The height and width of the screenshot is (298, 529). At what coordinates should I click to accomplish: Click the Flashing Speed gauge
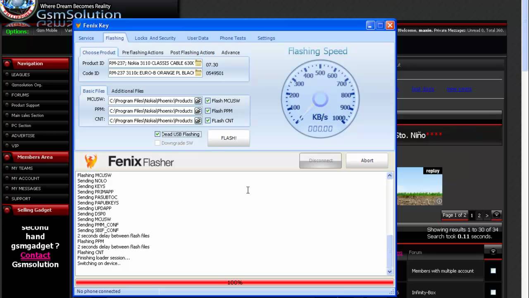pyautogui.click(x=320, y=98)
